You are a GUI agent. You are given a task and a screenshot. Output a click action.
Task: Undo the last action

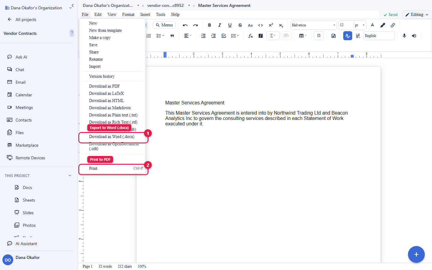(185, 25)
